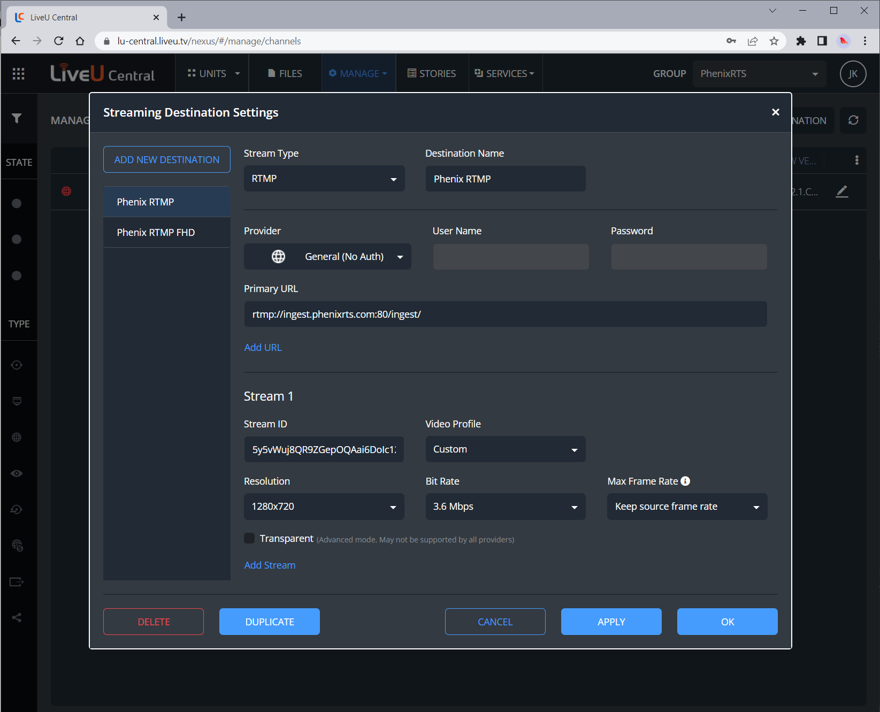Click the browser extensions puzzle icon
This screenshot has width=880, height=712.
coord(801,41)
